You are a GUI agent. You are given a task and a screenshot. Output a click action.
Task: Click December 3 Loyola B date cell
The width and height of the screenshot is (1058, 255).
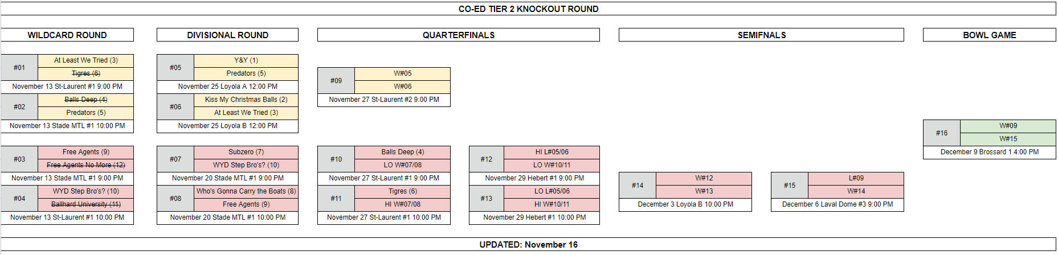[685, 204]
